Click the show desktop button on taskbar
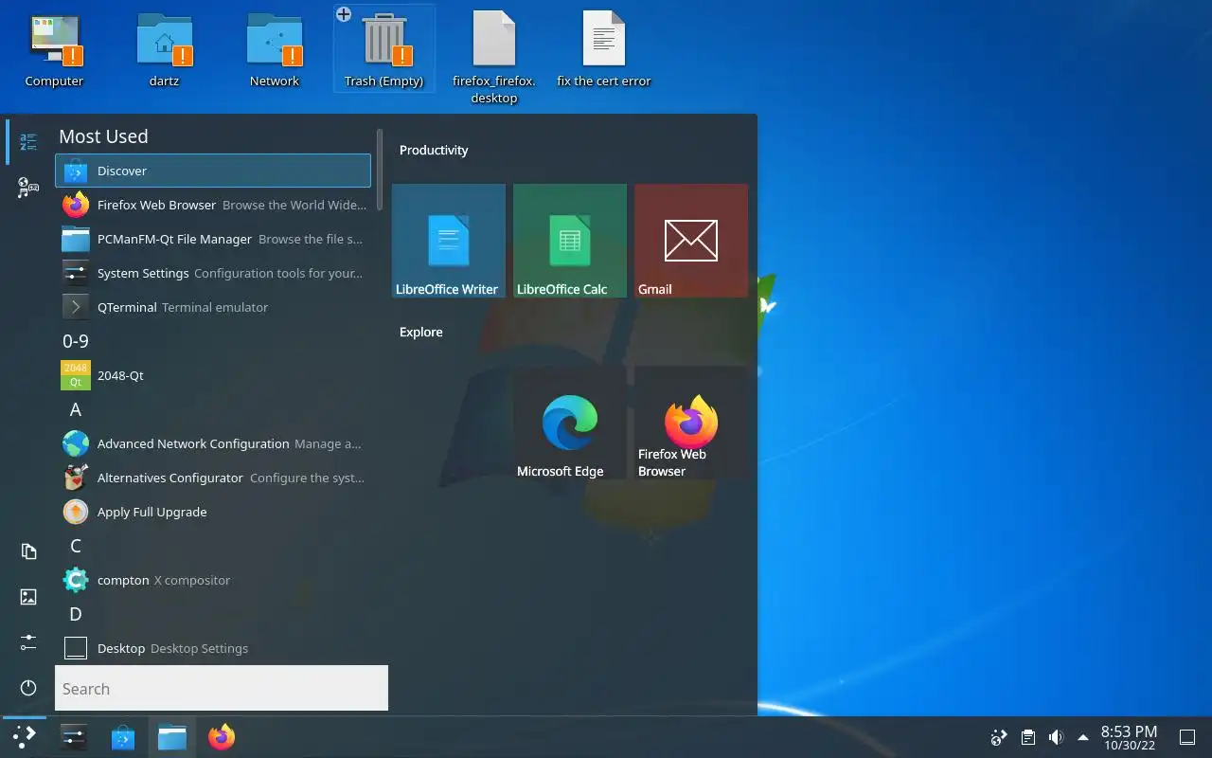The height and width of the screenshot is (758, 1212). pos(1186,737)
